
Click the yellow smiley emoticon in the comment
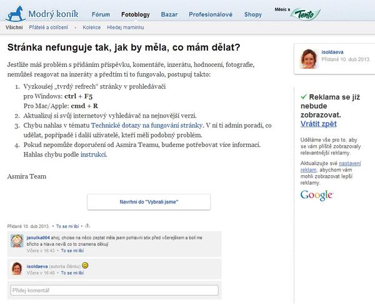(85, 265)
